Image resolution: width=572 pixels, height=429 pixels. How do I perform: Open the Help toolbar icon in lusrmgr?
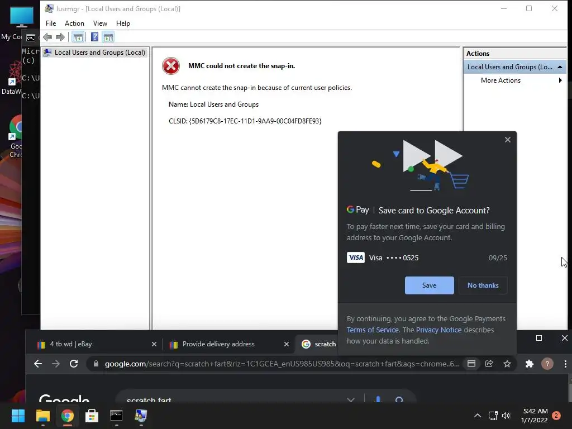pos(94,37)
